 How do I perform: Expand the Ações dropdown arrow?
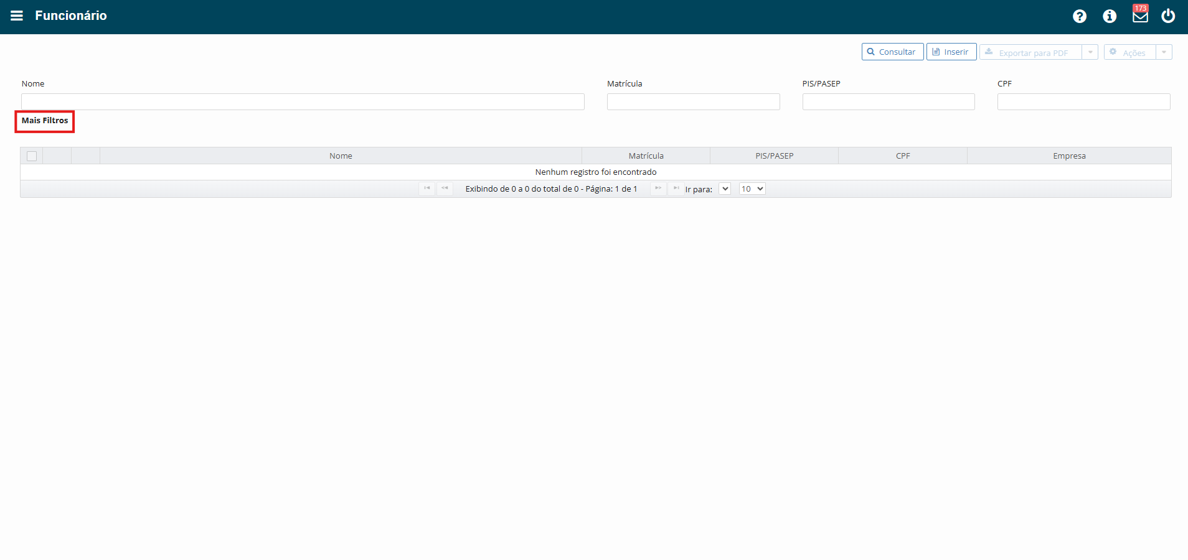coord(1164,52)
